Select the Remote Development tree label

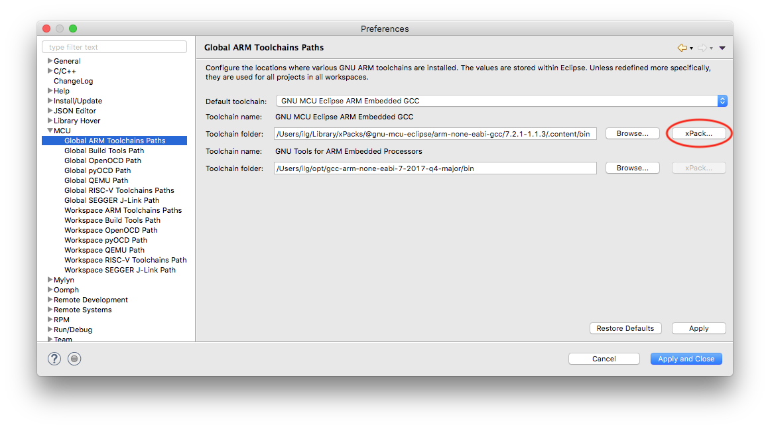[91, 300]
